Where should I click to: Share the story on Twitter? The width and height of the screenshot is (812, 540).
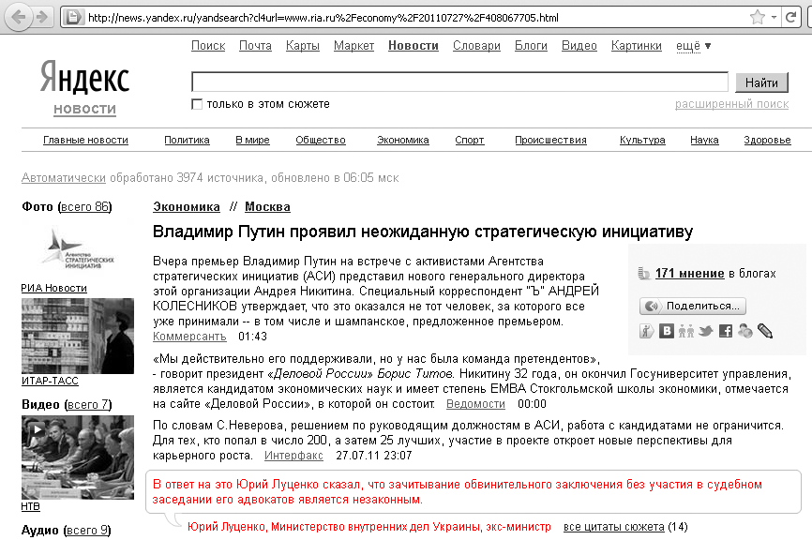point(706,331)
